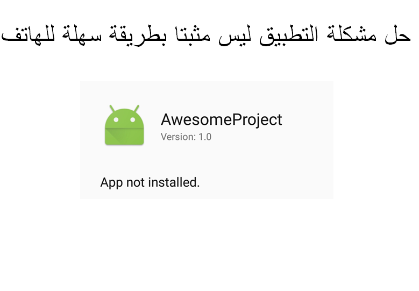
Task: Click the number '1.0' in version text
Action: [x=205, y=137]
